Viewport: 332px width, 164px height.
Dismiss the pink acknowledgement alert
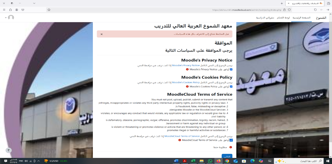101,34
